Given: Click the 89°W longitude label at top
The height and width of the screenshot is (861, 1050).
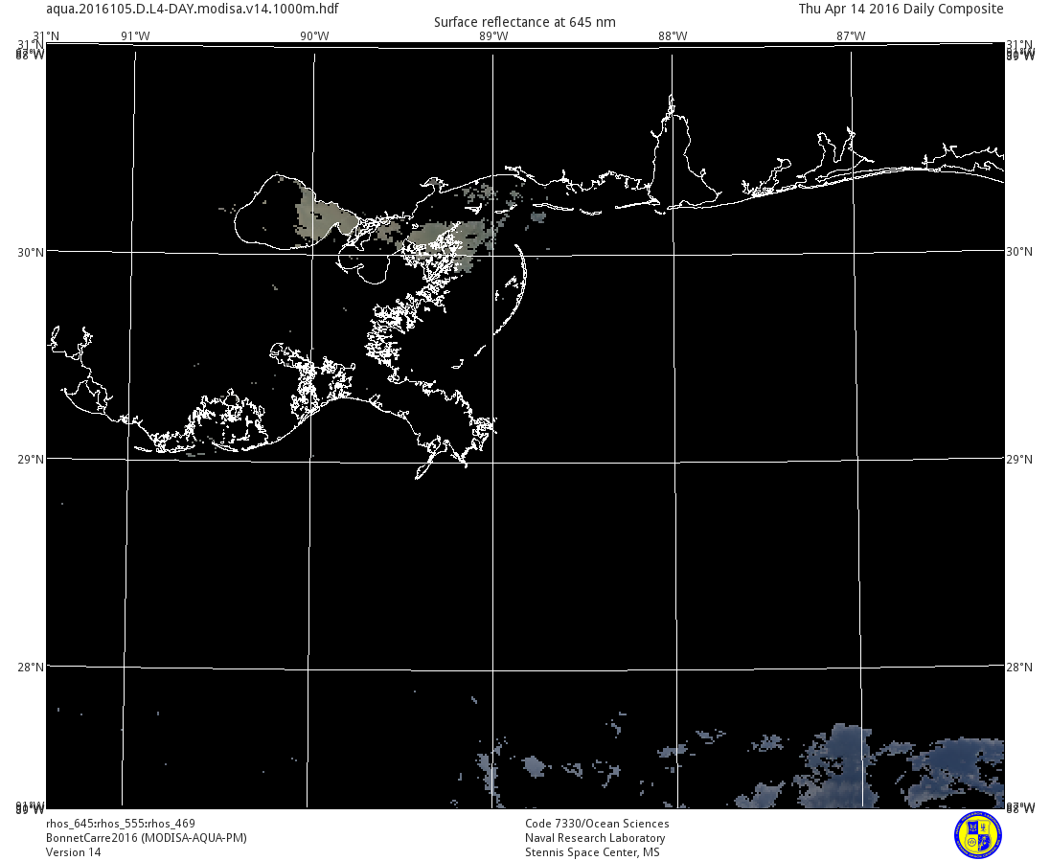Looking at the screenshot, I should coord(493,36).
